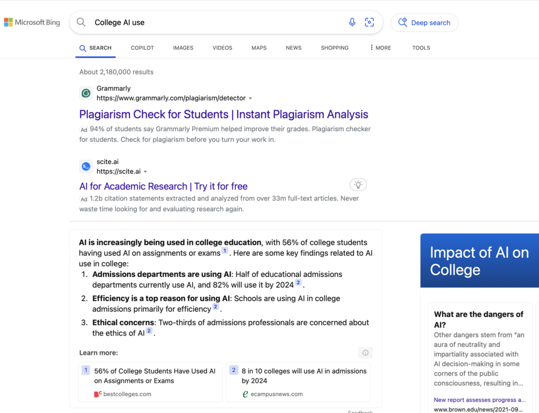Start voice search with microphone icon

pos(352,22)
